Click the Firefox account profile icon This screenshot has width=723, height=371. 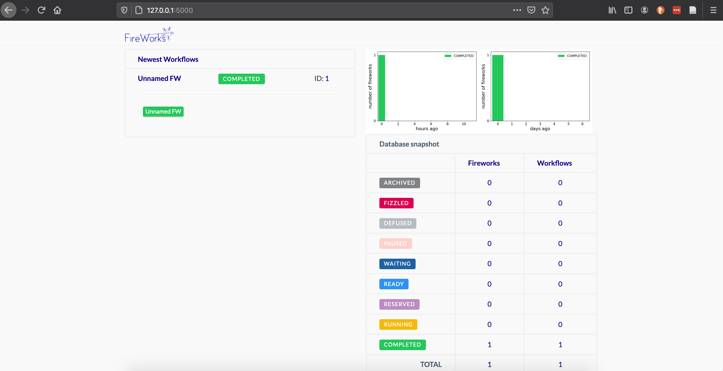coord(645,10)
